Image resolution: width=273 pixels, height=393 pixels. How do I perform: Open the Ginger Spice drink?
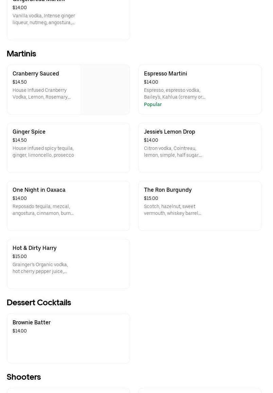[29, 132]
